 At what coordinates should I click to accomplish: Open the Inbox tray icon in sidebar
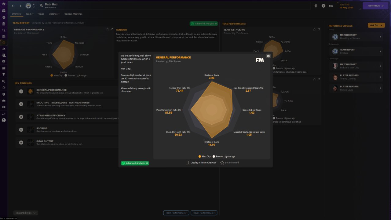point(4,10)
